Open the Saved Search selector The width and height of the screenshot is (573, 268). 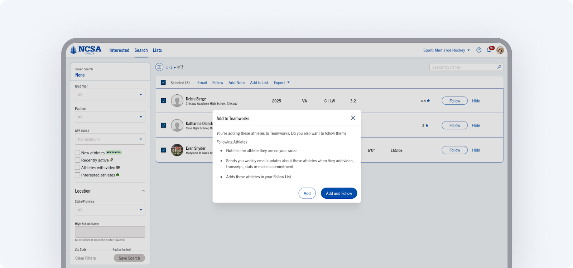point(110,72)
